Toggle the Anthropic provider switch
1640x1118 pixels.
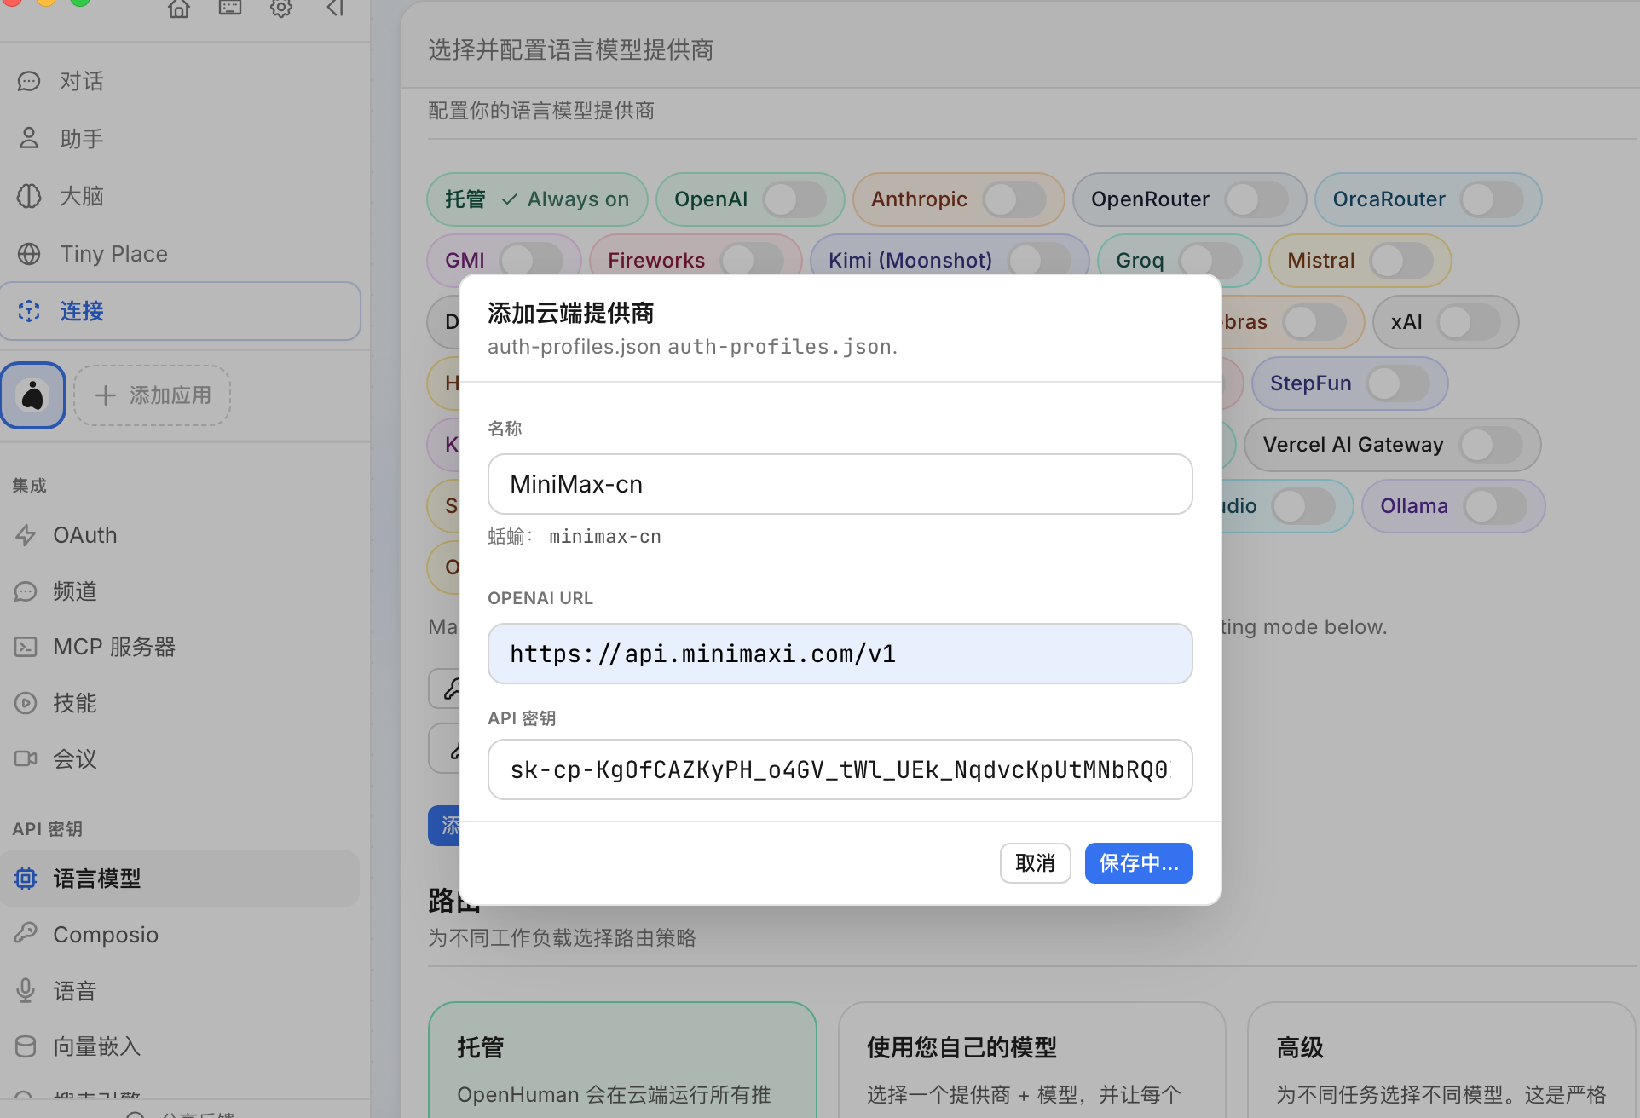[1014, 199]
